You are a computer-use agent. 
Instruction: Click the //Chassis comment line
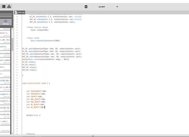click(30, 134)
